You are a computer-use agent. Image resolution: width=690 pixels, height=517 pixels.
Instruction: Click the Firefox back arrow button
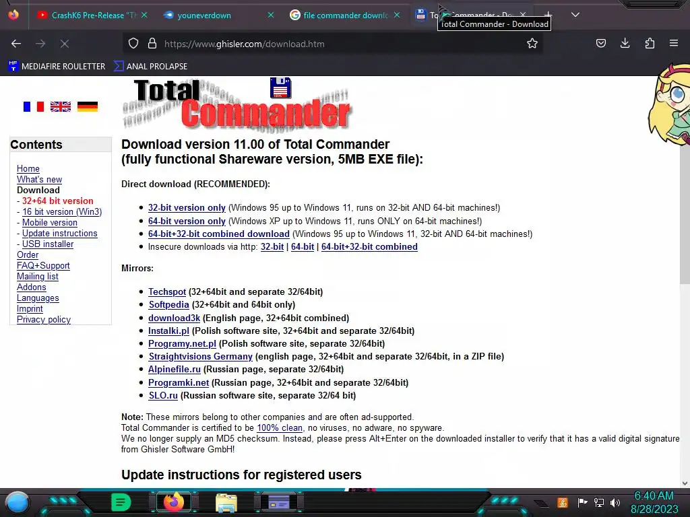tap(16, 44)
